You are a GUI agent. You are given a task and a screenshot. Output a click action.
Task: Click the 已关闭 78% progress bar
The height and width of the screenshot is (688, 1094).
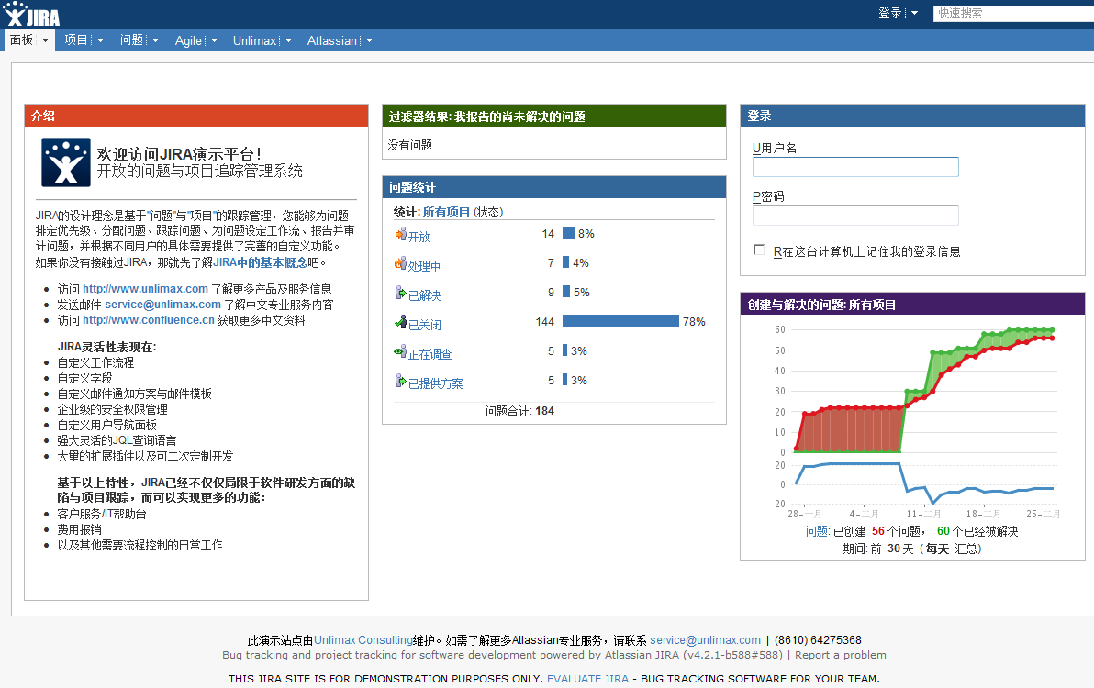[x=620, y=321]
